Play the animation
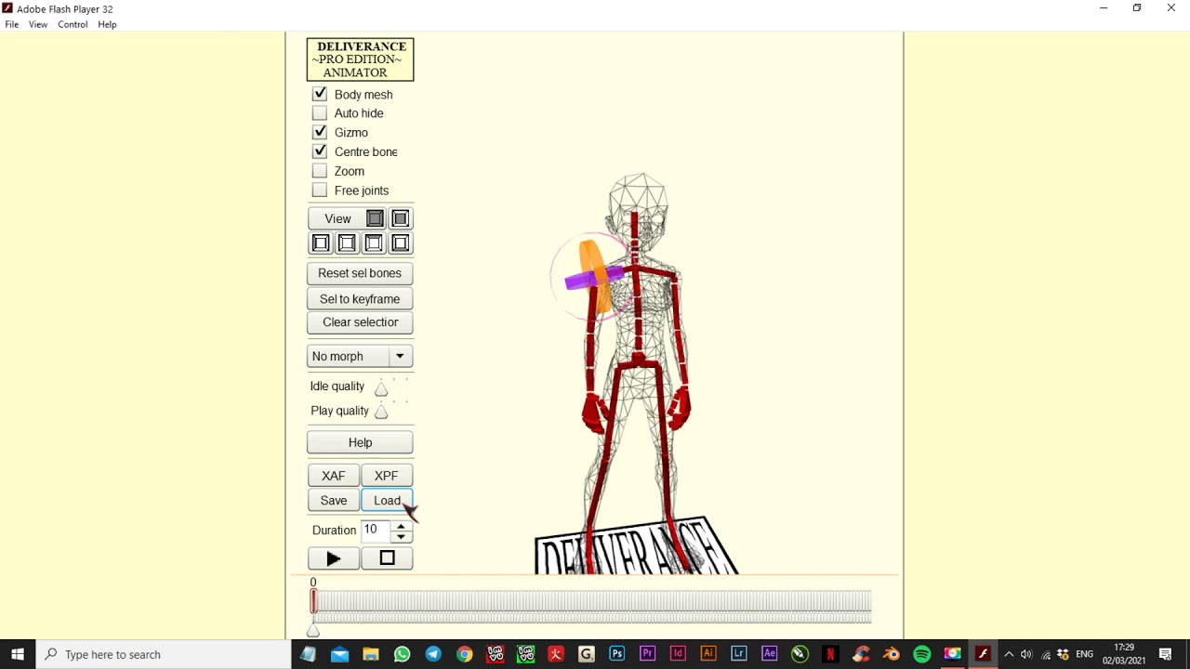 coord(333,558)
